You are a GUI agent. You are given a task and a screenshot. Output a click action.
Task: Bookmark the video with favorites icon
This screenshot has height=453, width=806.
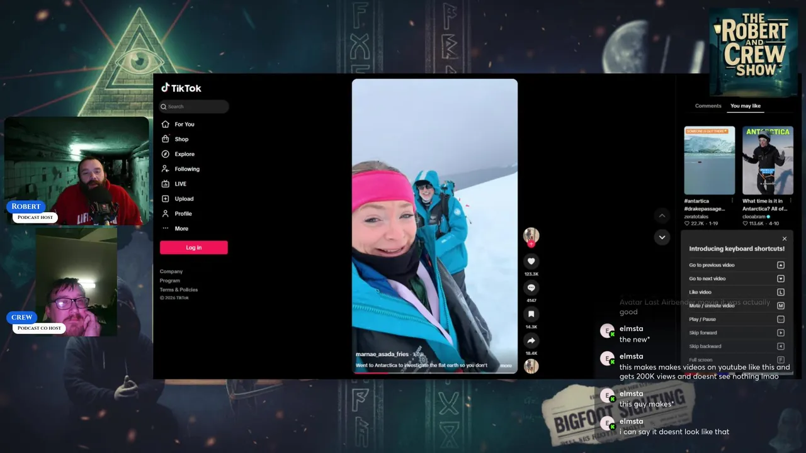pos(531,314)
